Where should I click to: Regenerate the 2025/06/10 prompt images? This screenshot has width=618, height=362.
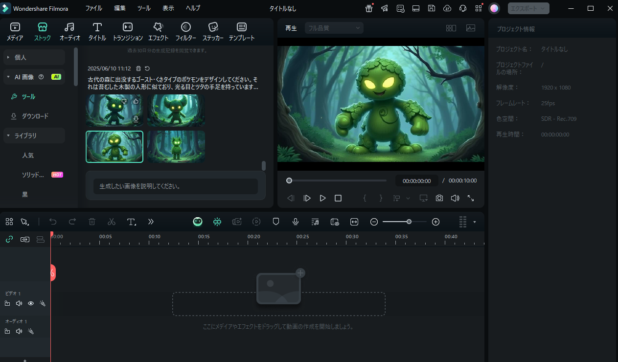click(x=147, y=68)
